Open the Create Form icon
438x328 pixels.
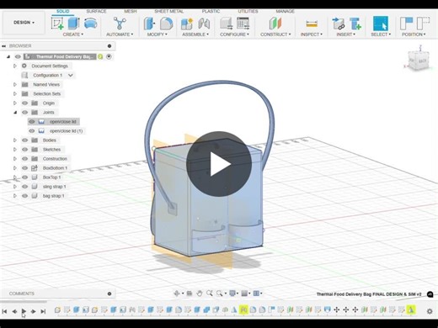pyautogui.click(x=91, y=24)
